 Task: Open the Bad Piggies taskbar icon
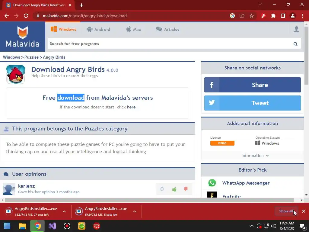82,226
